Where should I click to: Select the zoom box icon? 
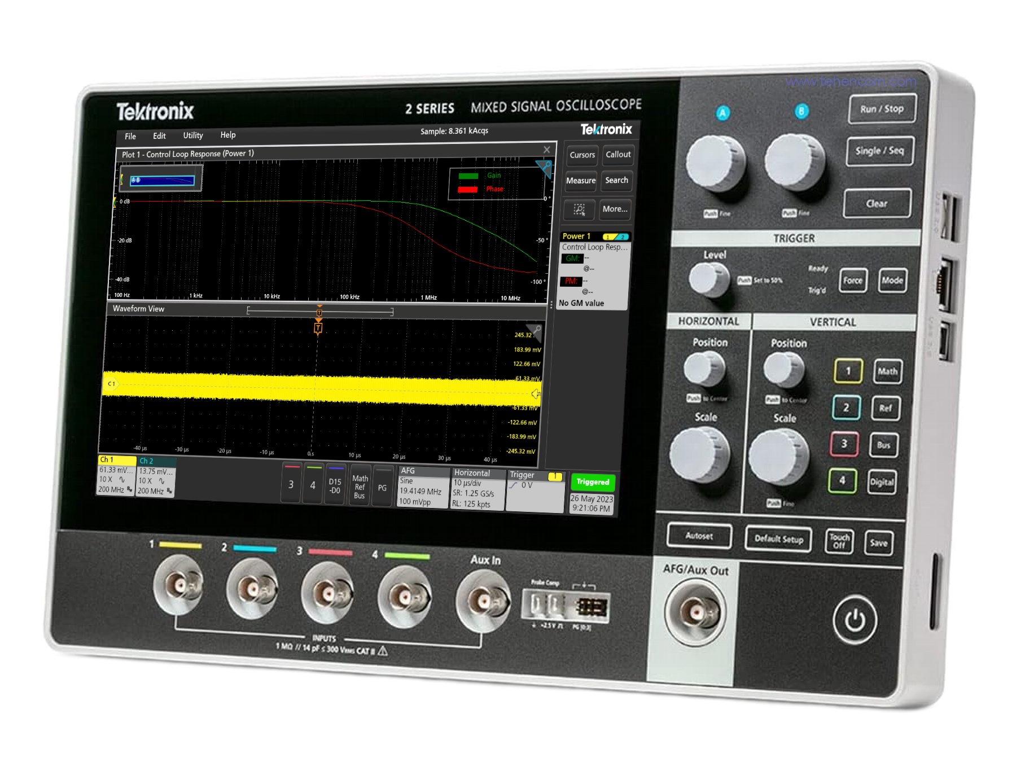tap(579, 209)
